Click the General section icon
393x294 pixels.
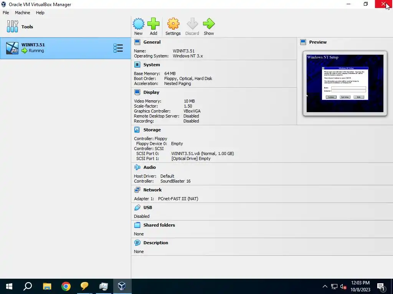click(x=137, y=42)
